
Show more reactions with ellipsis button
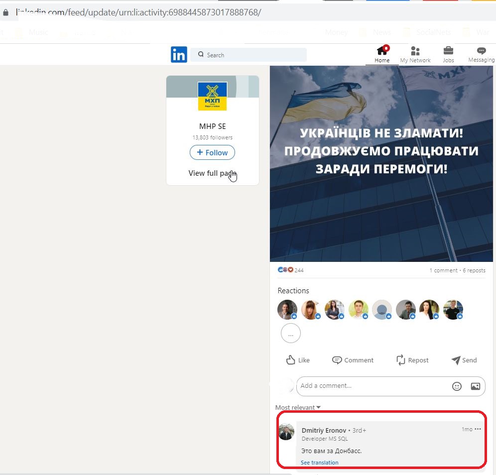coord(291,333)
